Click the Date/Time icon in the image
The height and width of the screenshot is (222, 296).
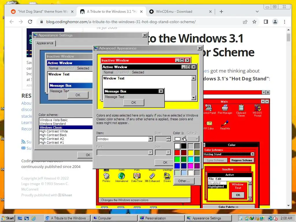click(x=137, y=177)
